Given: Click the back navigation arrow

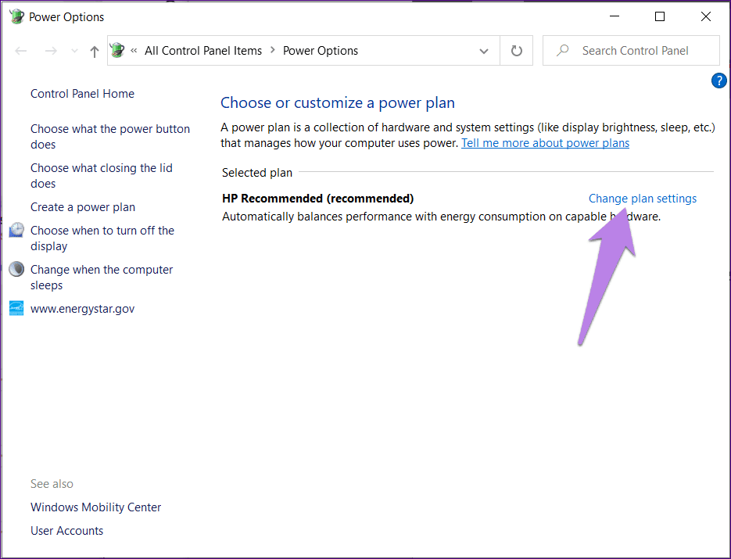Looking at the screenshot, I should pos(21,51).
